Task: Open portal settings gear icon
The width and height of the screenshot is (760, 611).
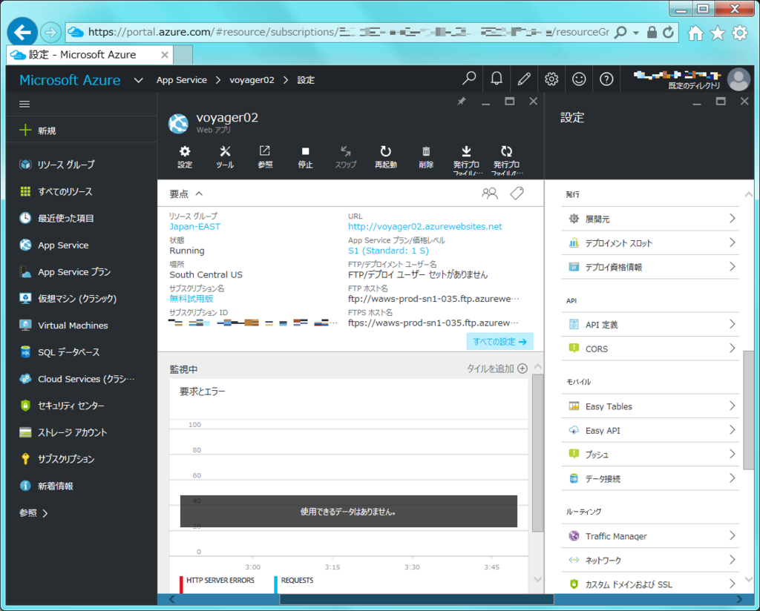Action: tap(551, 79)
